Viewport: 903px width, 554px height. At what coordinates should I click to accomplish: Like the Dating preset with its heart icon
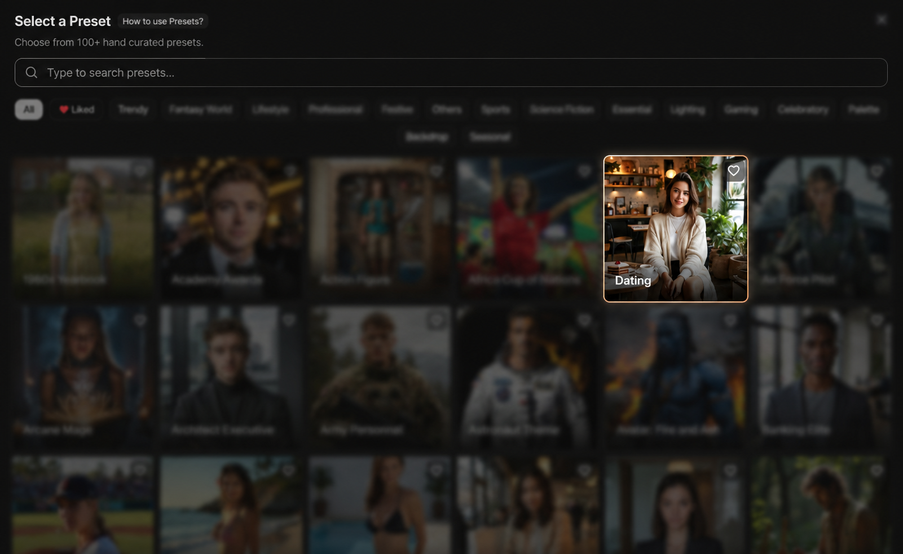tap(733, 171)
